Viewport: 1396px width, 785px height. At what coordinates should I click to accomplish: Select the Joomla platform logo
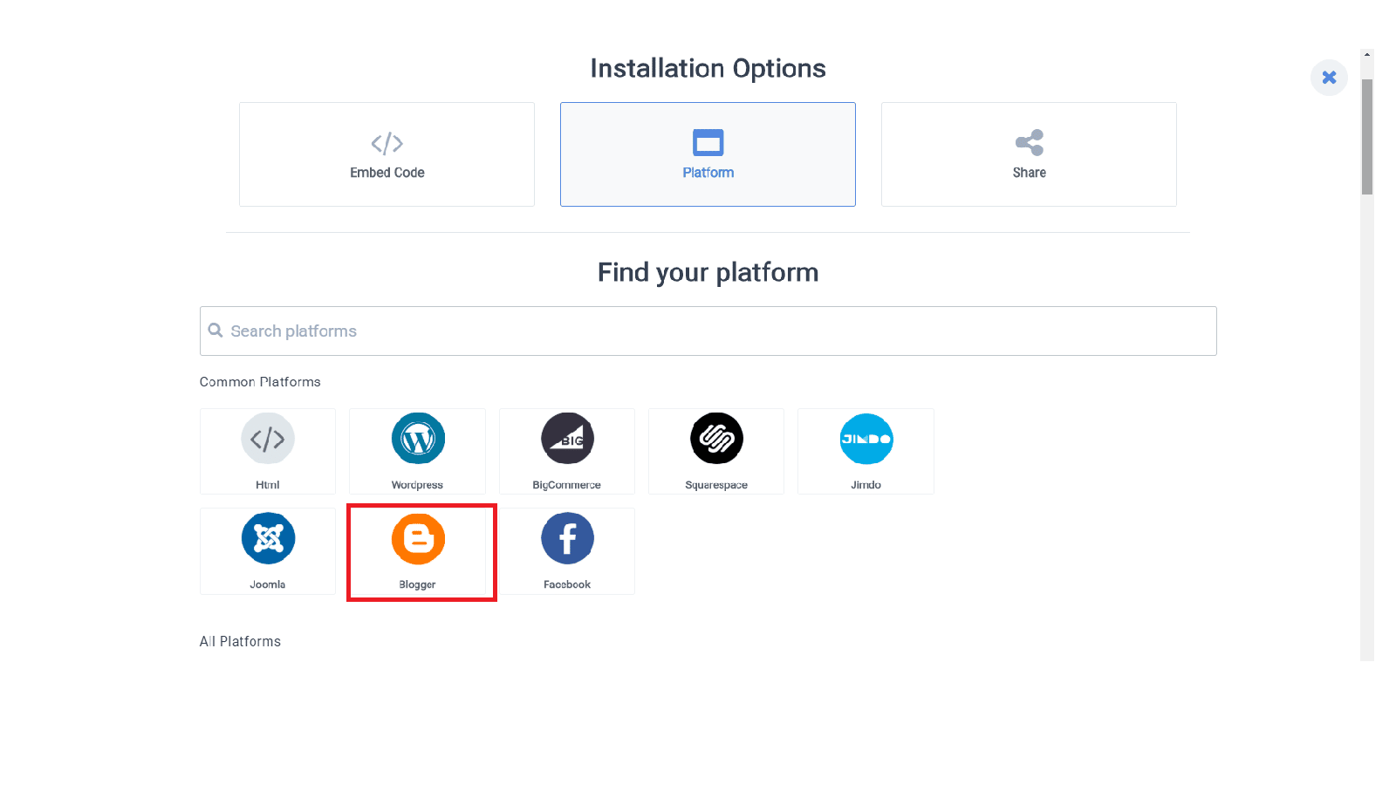(x=268, y=538)
